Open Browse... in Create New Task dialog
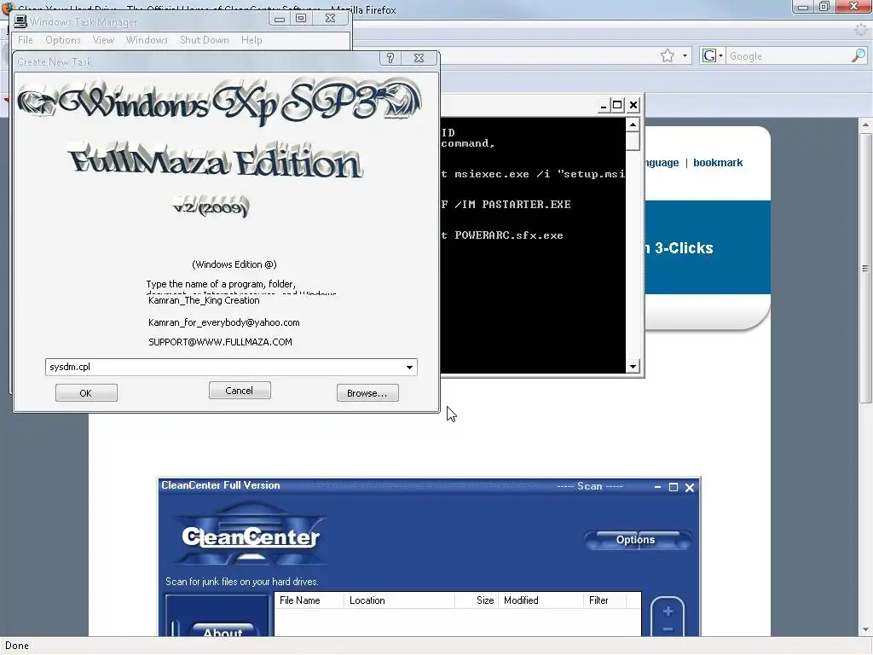Image resolution: width=873 pixels, height=655 pixels. click(x=367, y=392)
